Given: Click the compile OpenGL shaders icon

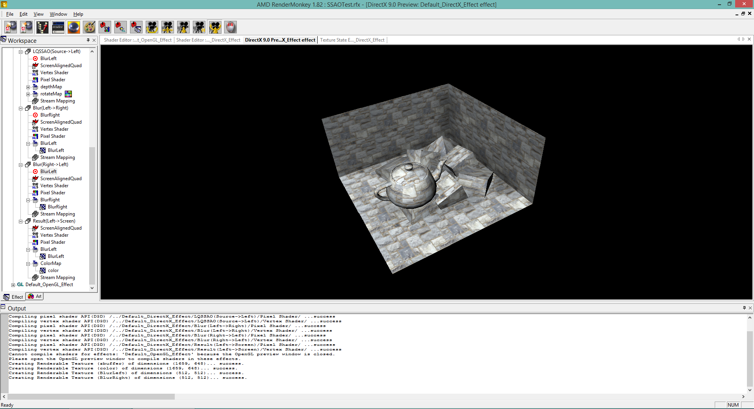Looking at the screenshot, I should tap(121, 27).
